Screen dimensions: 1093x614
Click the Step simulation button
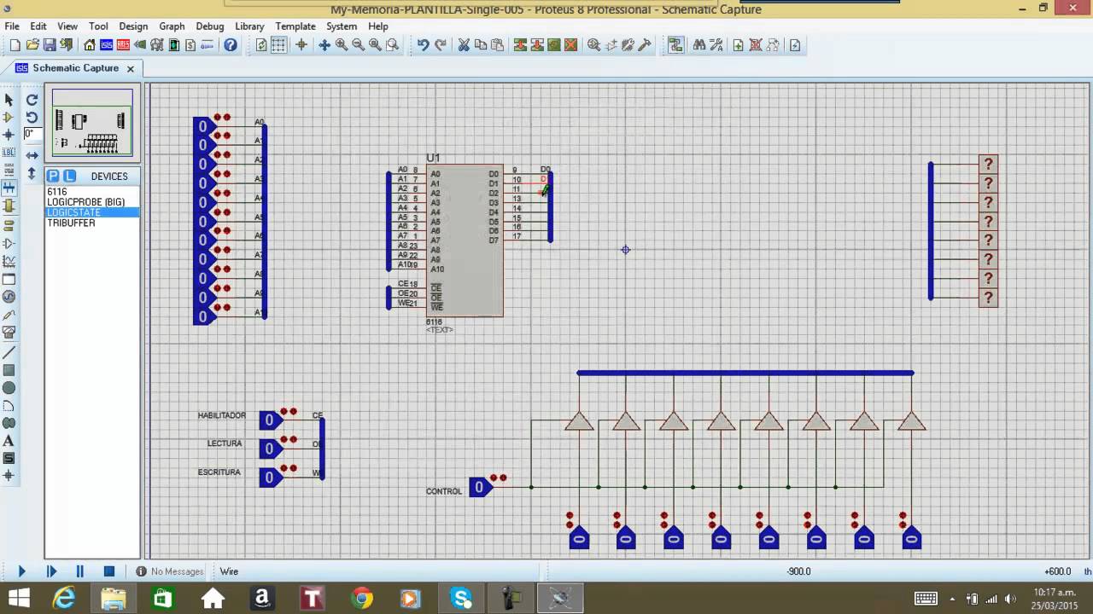(51, 571)
